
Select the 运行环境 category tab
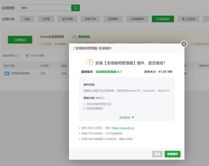pos(67,19)
